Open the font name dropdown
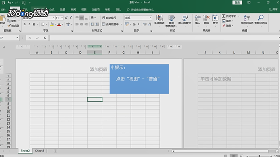Viewport: 280px width, 157px height. [x=53, y=18]
